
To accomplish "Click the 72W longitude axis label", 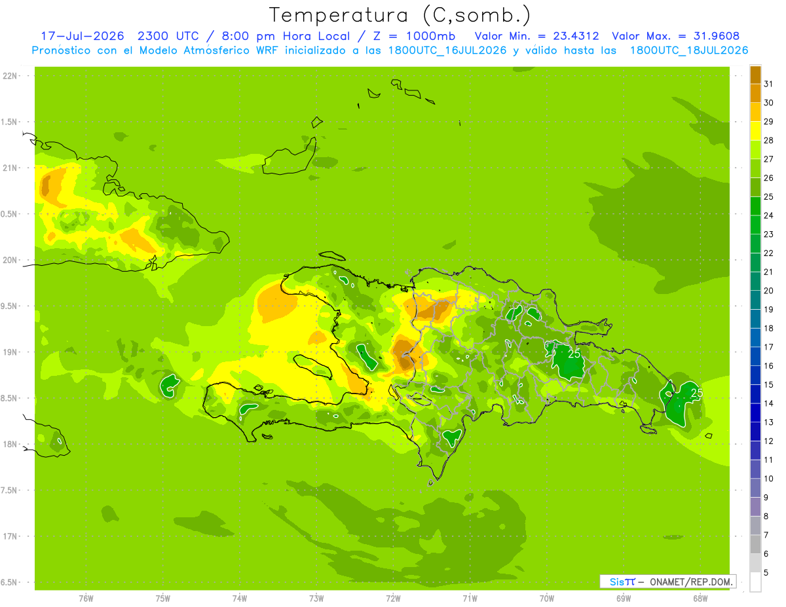I will (393, 598).
